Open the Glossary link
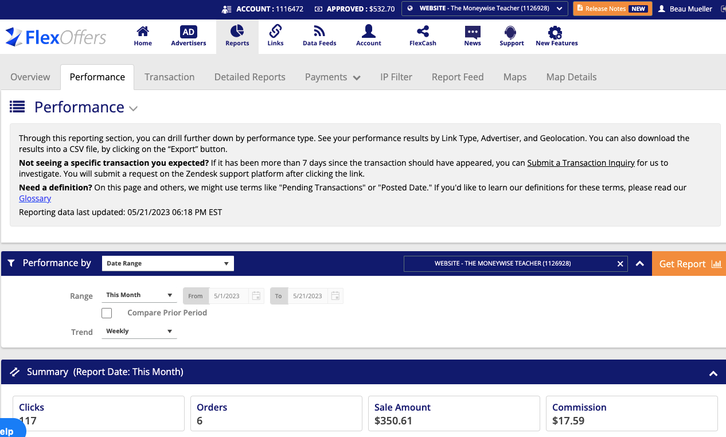 click(x=35, y=198)
